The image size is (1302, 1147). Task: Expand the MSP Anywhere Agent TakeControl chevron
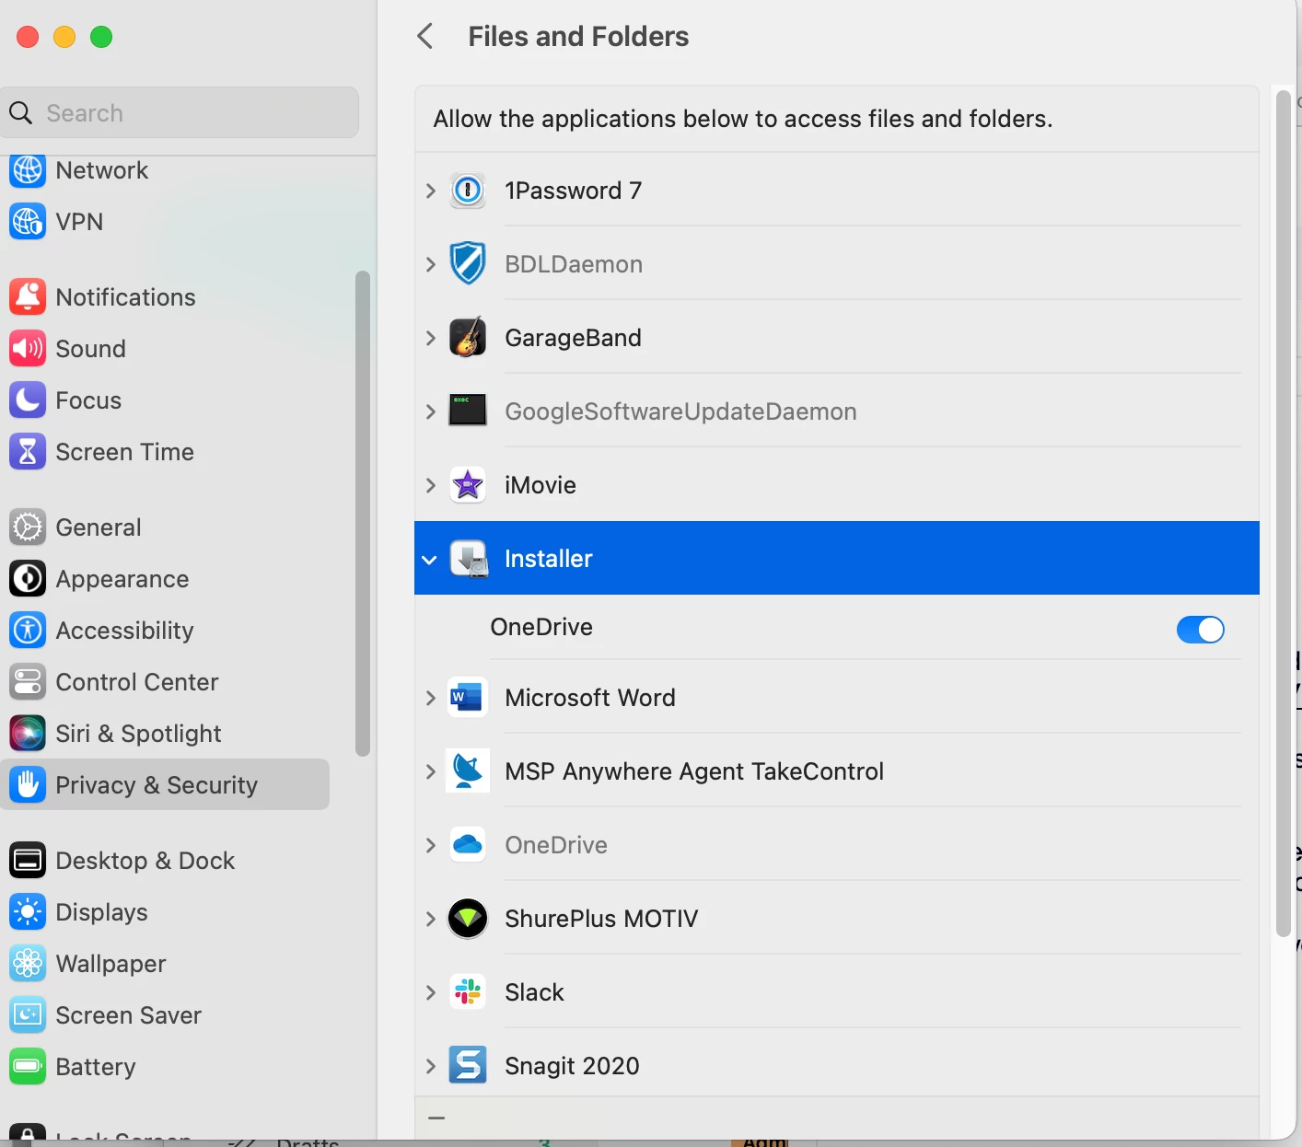click(430, 771)
